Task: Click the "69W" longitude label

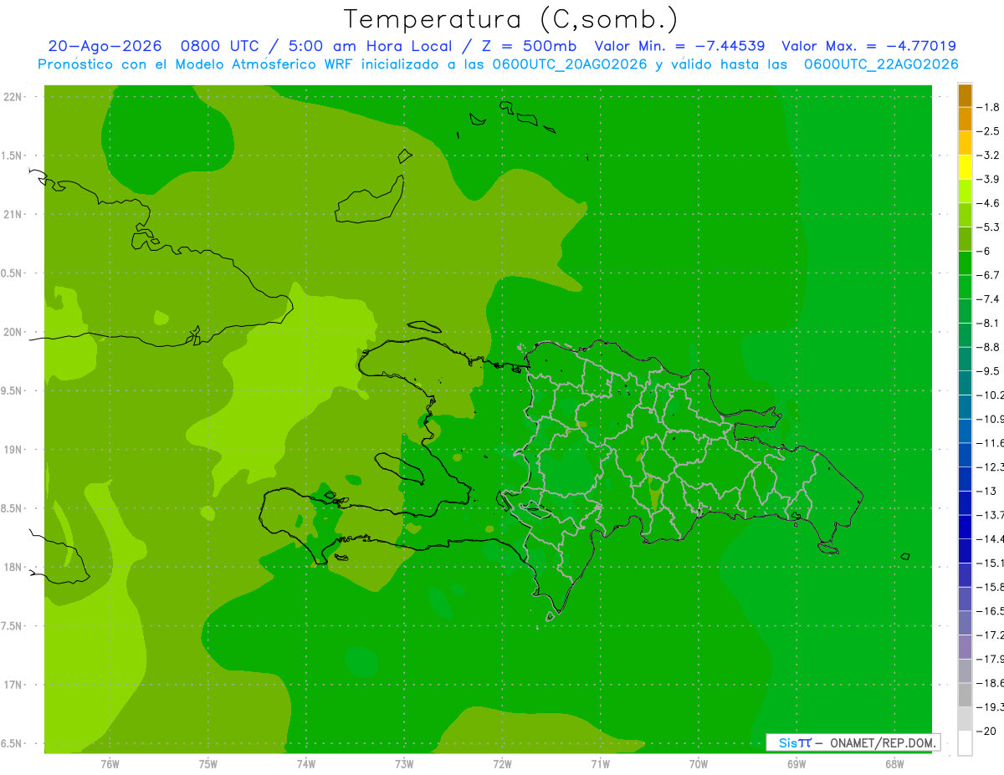Action: (797, 763)
